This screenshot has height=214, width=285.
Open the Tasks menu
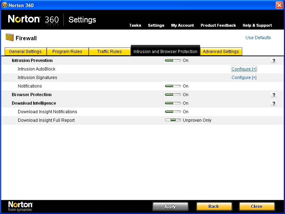(135, 25)
